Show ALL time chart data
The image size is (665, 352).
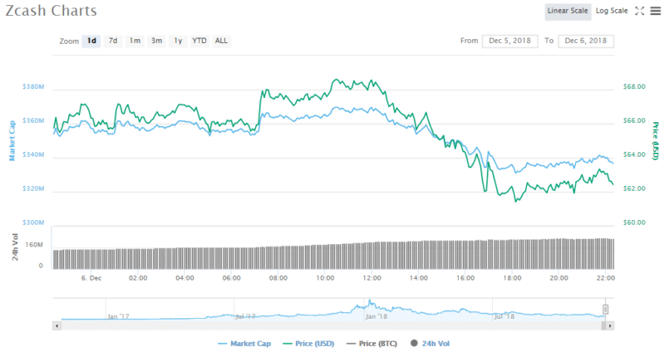(222, 41)
